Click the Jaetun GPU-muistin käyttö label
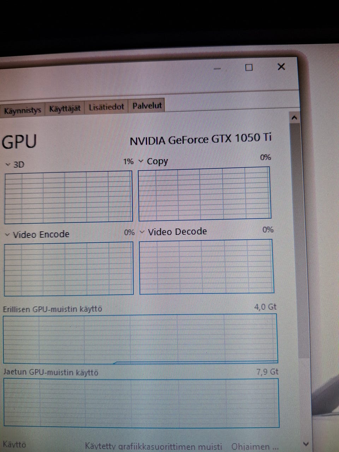The height and width of the screenshot is (452, 339). pos(51,373)
